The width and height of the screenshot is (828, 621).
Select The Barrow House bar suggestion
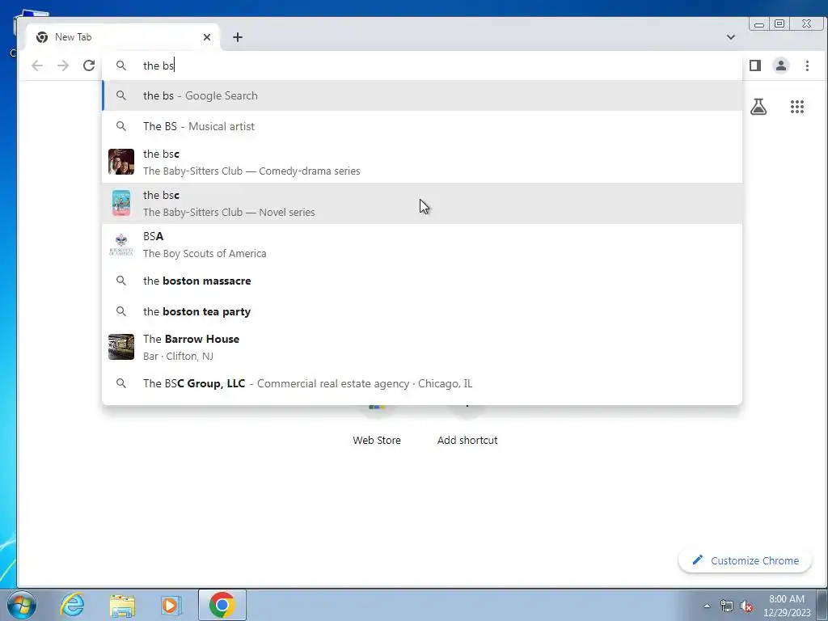click(422, 347)
